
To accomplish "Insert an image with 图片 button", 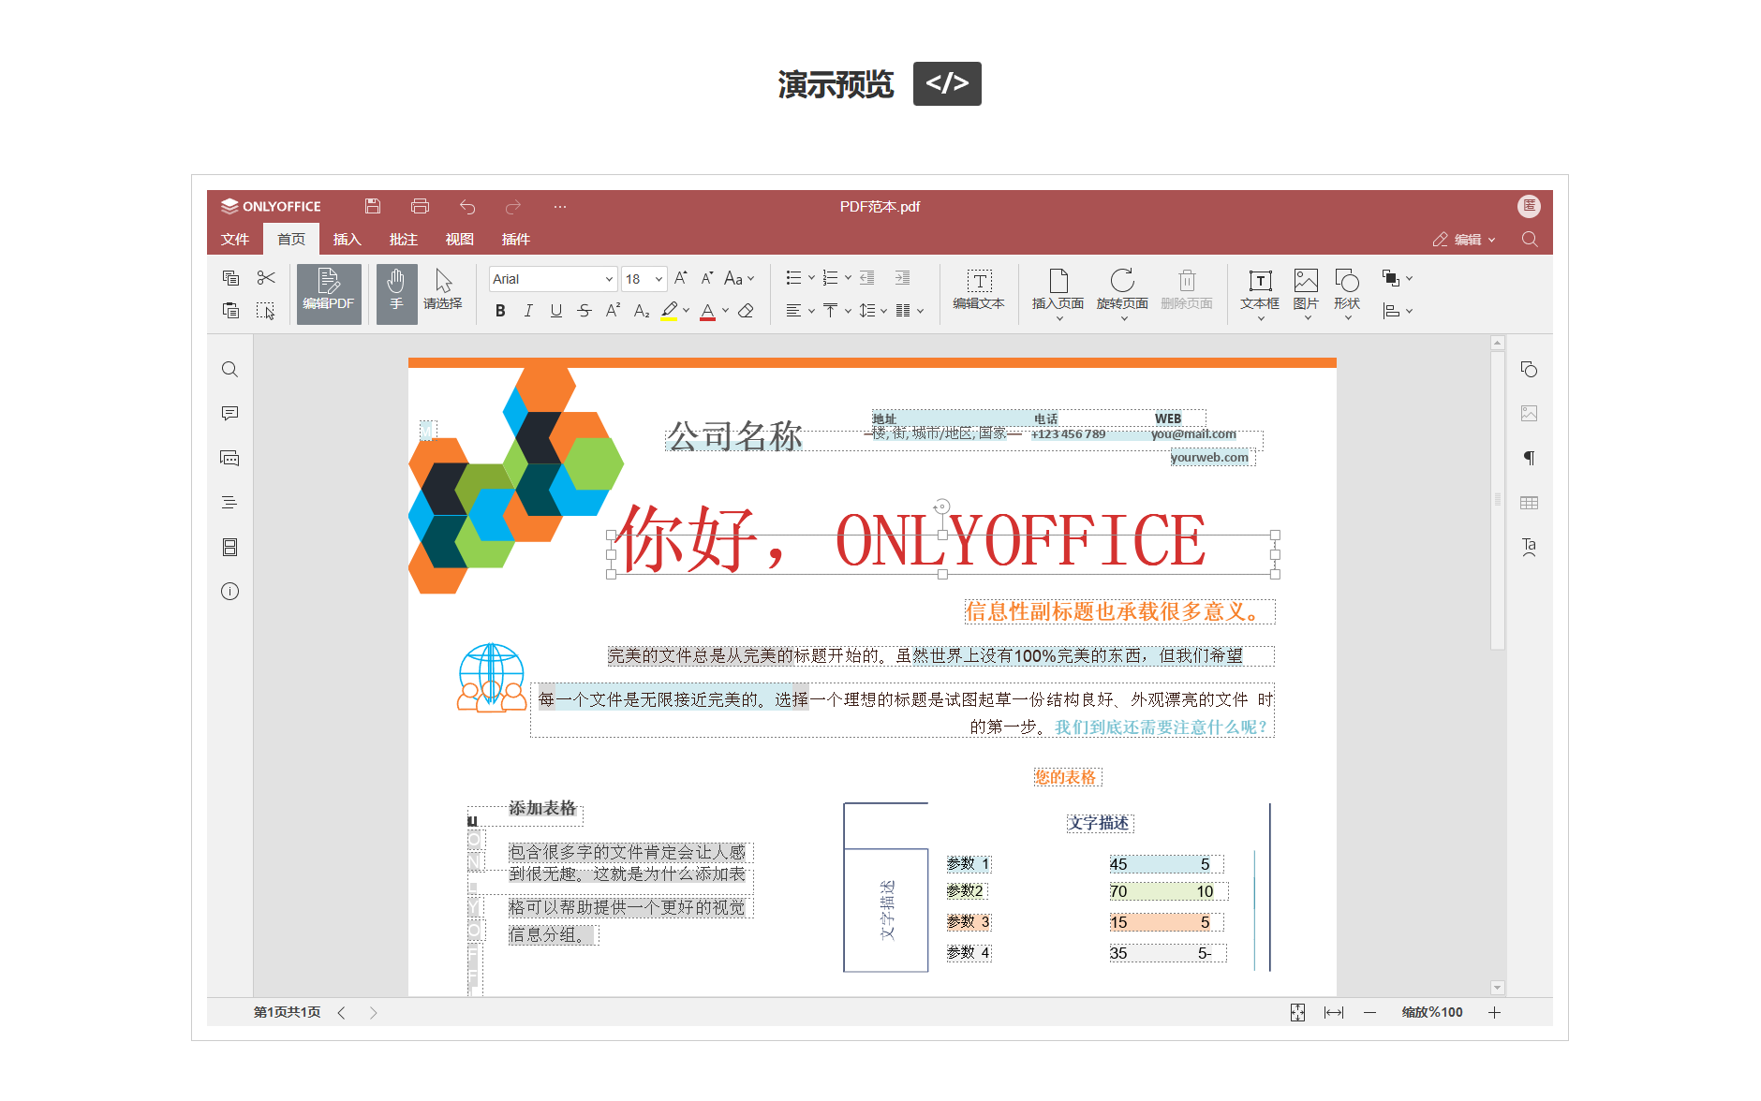I will (1306, 294).
